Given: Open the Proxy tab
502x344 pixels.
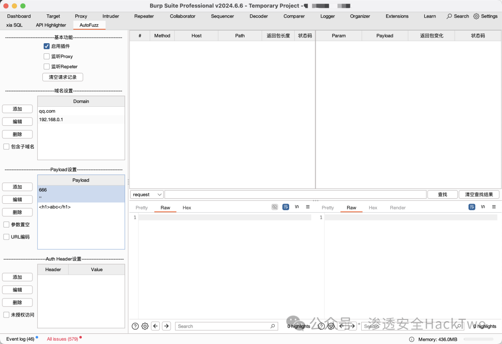Looking at the screenshot, I should (81, 16).
